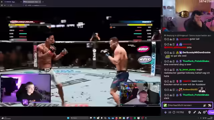
Task: Open the green Spotify icon in the taskbar
Action: [x=135, y=118]
